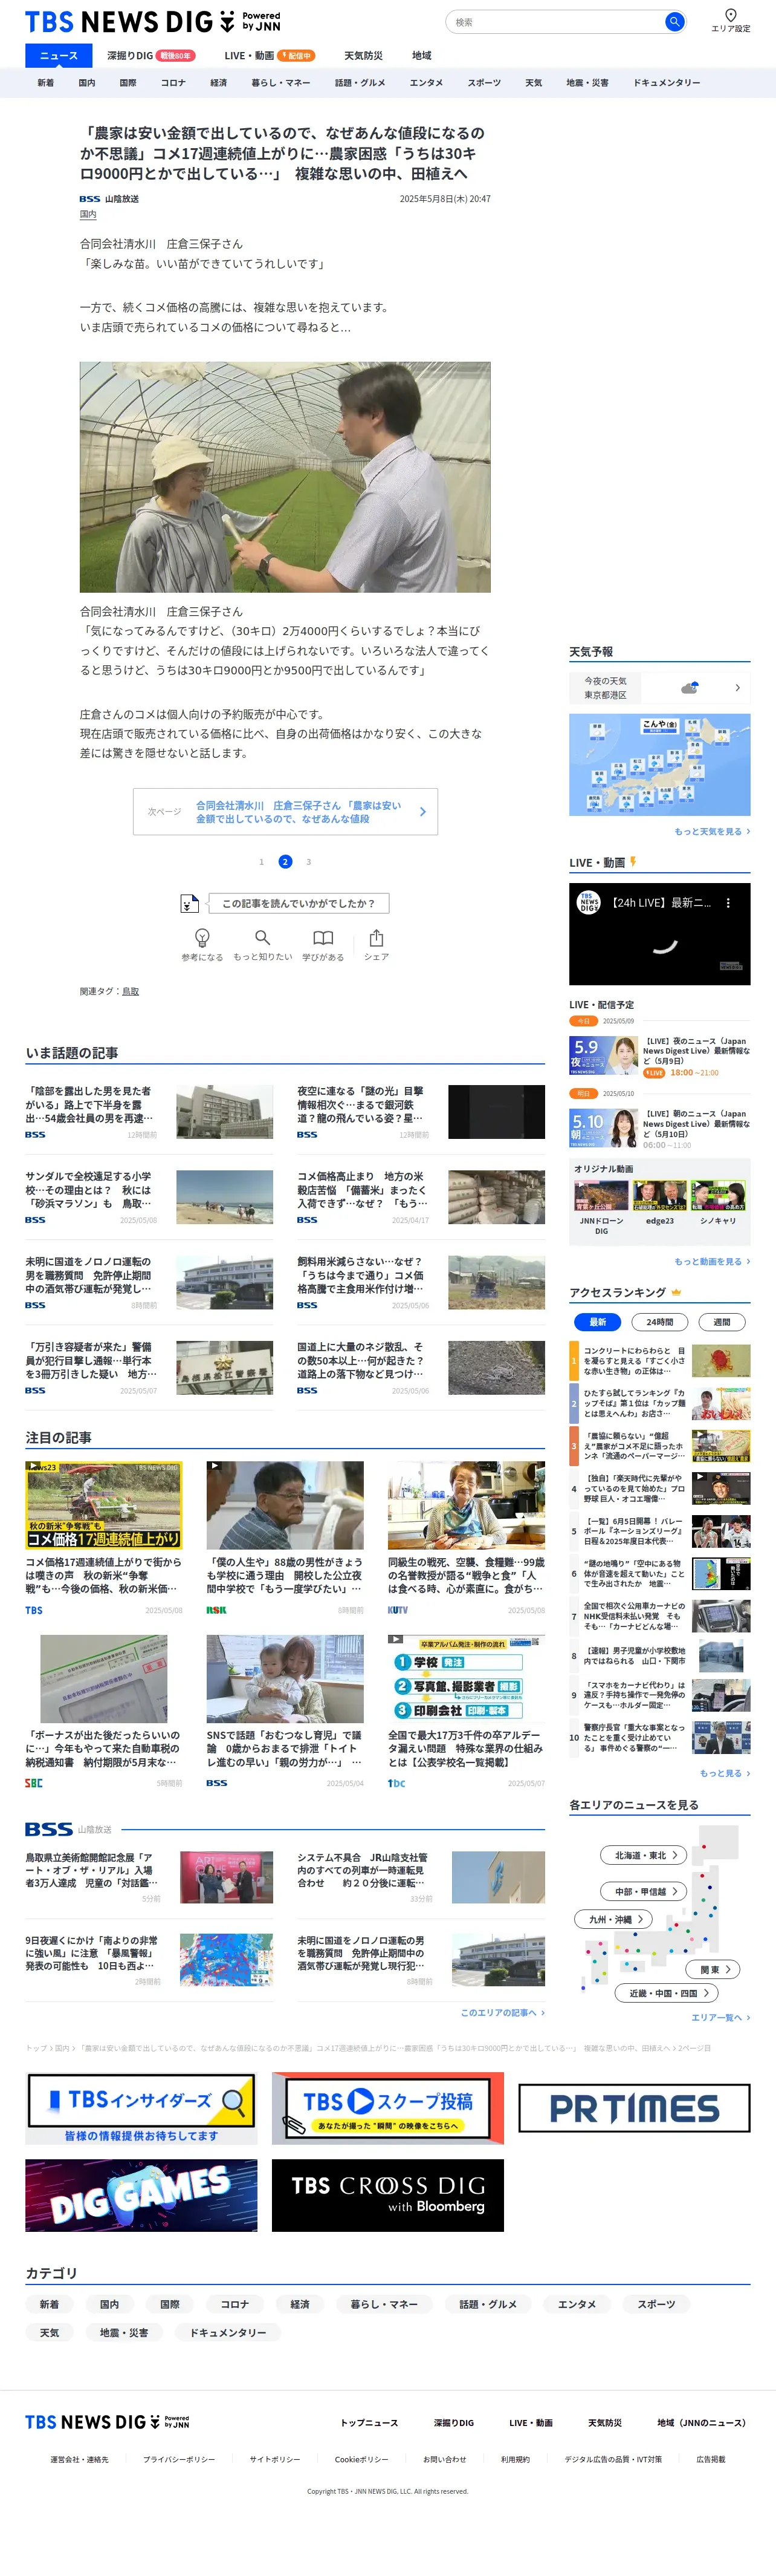Click もっと動画を見る link
Image resolution: width=776 pixels, height=2576 pixels.
click(x=712, y=1262)
